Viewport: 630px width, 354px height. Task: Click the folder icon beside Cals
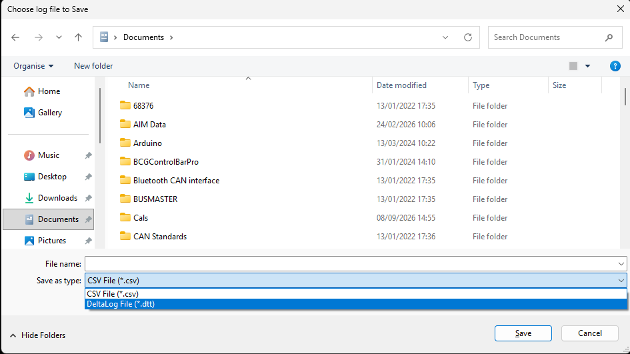point(125,217)
